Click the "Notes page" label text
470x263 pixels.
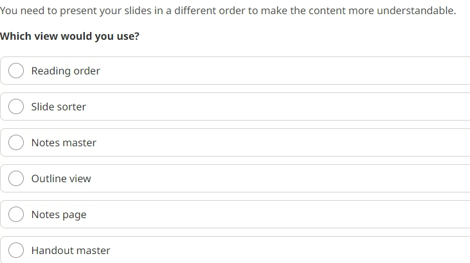[59, 215]
